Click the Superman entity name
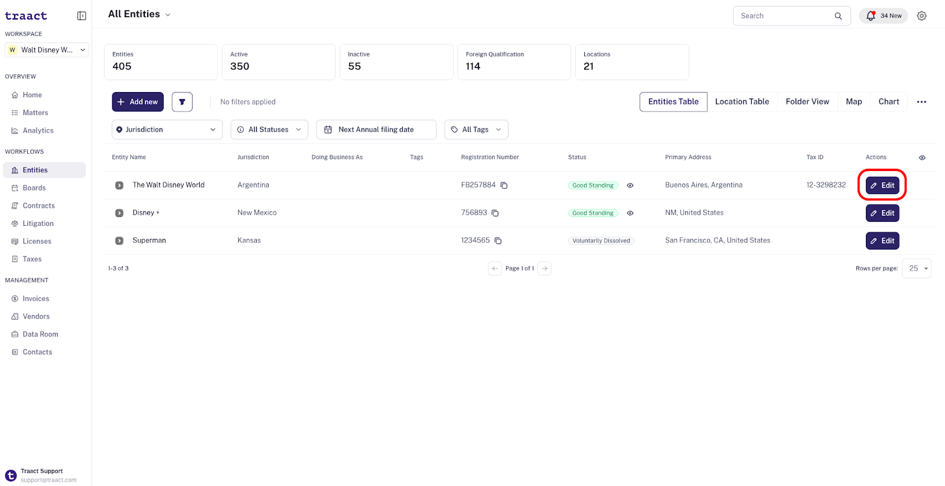945x486 pixels. coord(149,241)
